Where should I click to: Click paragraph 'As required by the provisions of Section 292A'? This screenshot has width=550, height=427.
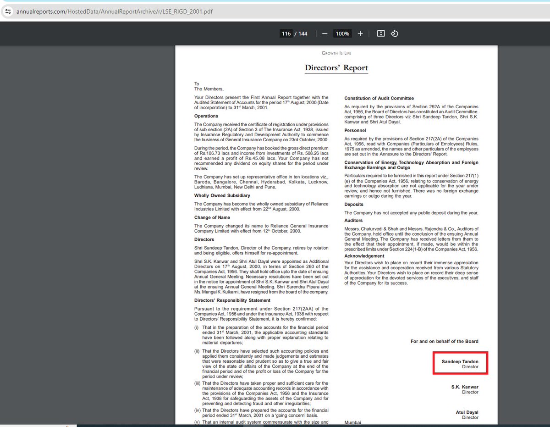point(411,114)
